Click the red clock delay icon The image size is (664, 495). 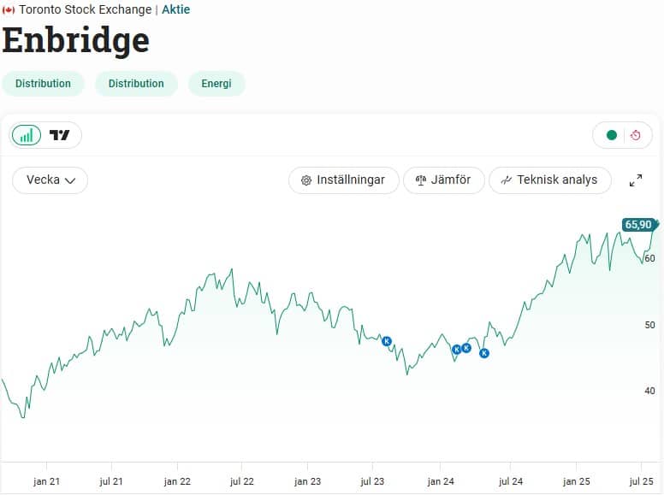[635, 135]
